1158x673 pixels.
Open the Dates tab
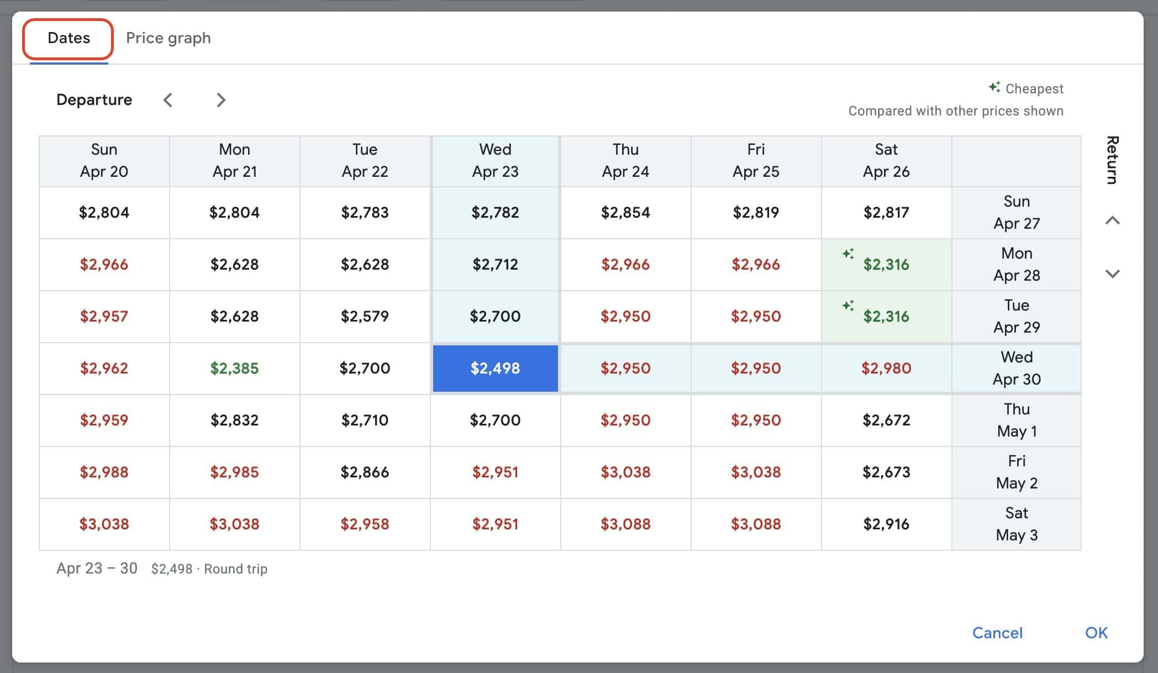69,38
